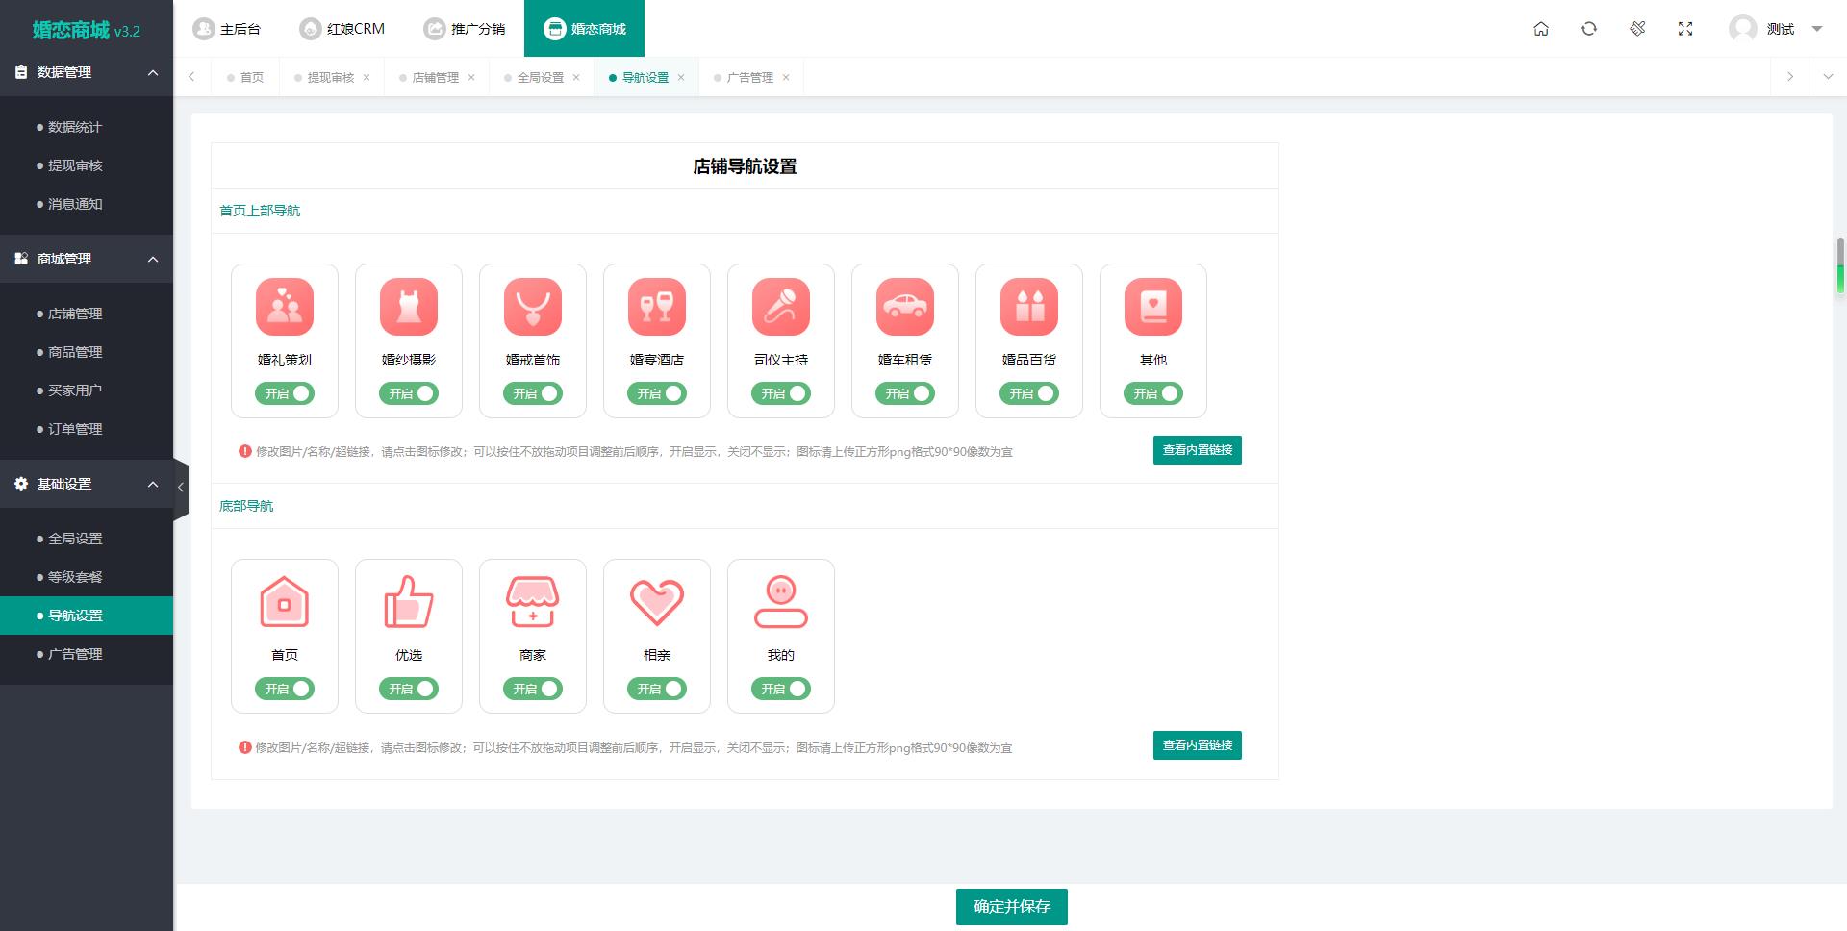1847x931 pixels.
Task: Collapse the 基础设置 sidebar section
Action: click(x=87, y=484)
